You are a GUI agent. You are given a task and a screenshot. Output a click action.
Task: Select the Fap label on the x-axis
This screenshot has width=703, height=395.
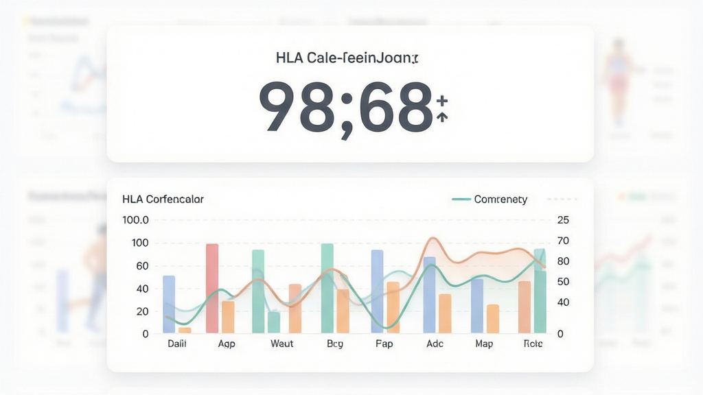[x=384, y=344]
